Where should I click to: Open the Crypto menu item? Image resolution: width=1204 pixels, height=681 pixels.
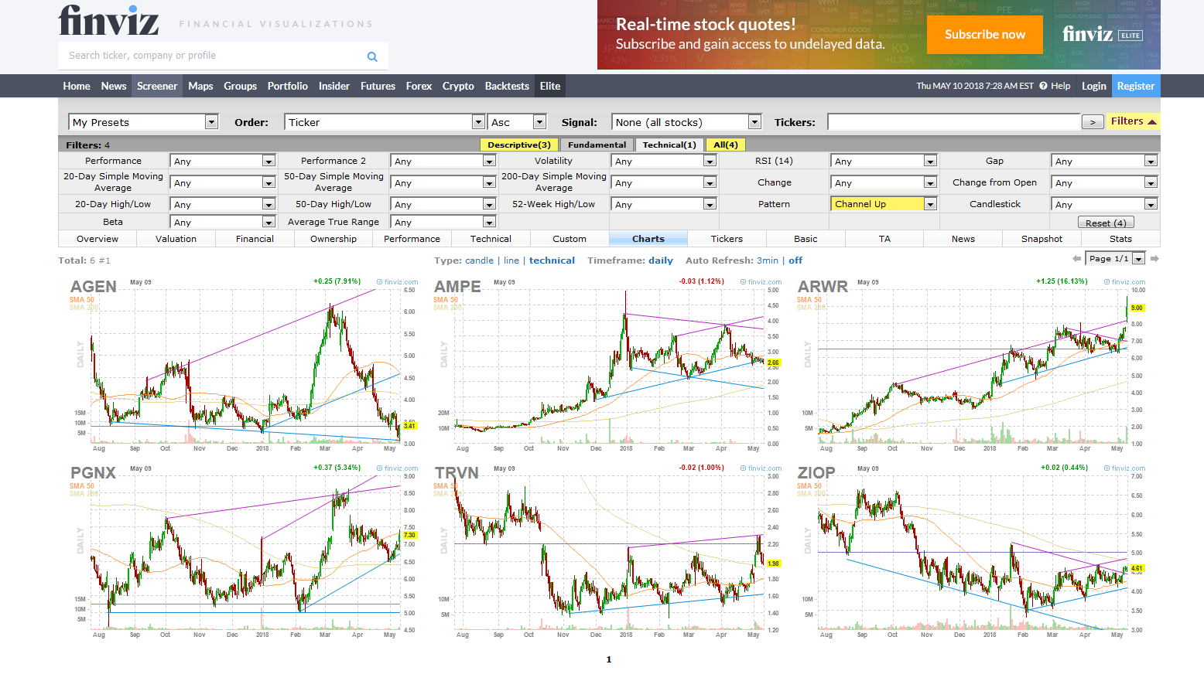click(458, 86)
